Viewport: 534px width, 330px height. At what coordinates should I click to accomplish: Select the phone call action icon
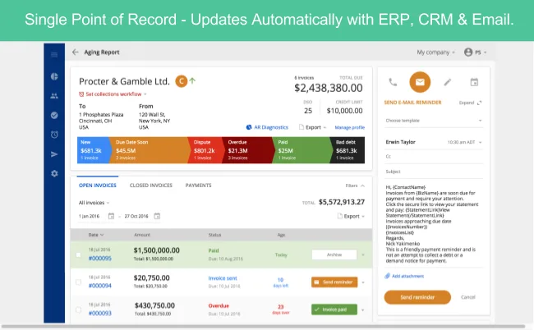tap(393, 82)
